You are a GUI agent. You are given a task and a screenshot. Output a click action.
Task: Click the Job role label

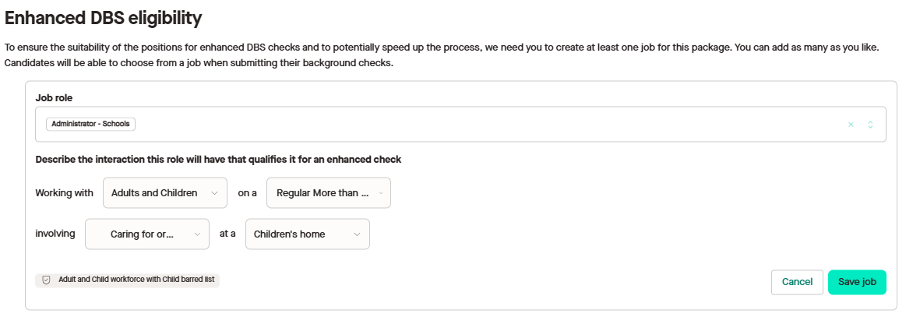click(54, 98)
